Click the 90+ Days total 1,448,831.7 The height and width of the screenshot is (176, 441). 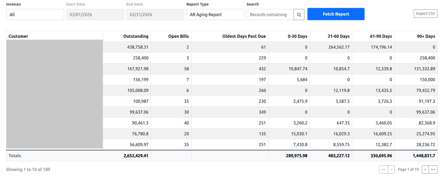424,156
